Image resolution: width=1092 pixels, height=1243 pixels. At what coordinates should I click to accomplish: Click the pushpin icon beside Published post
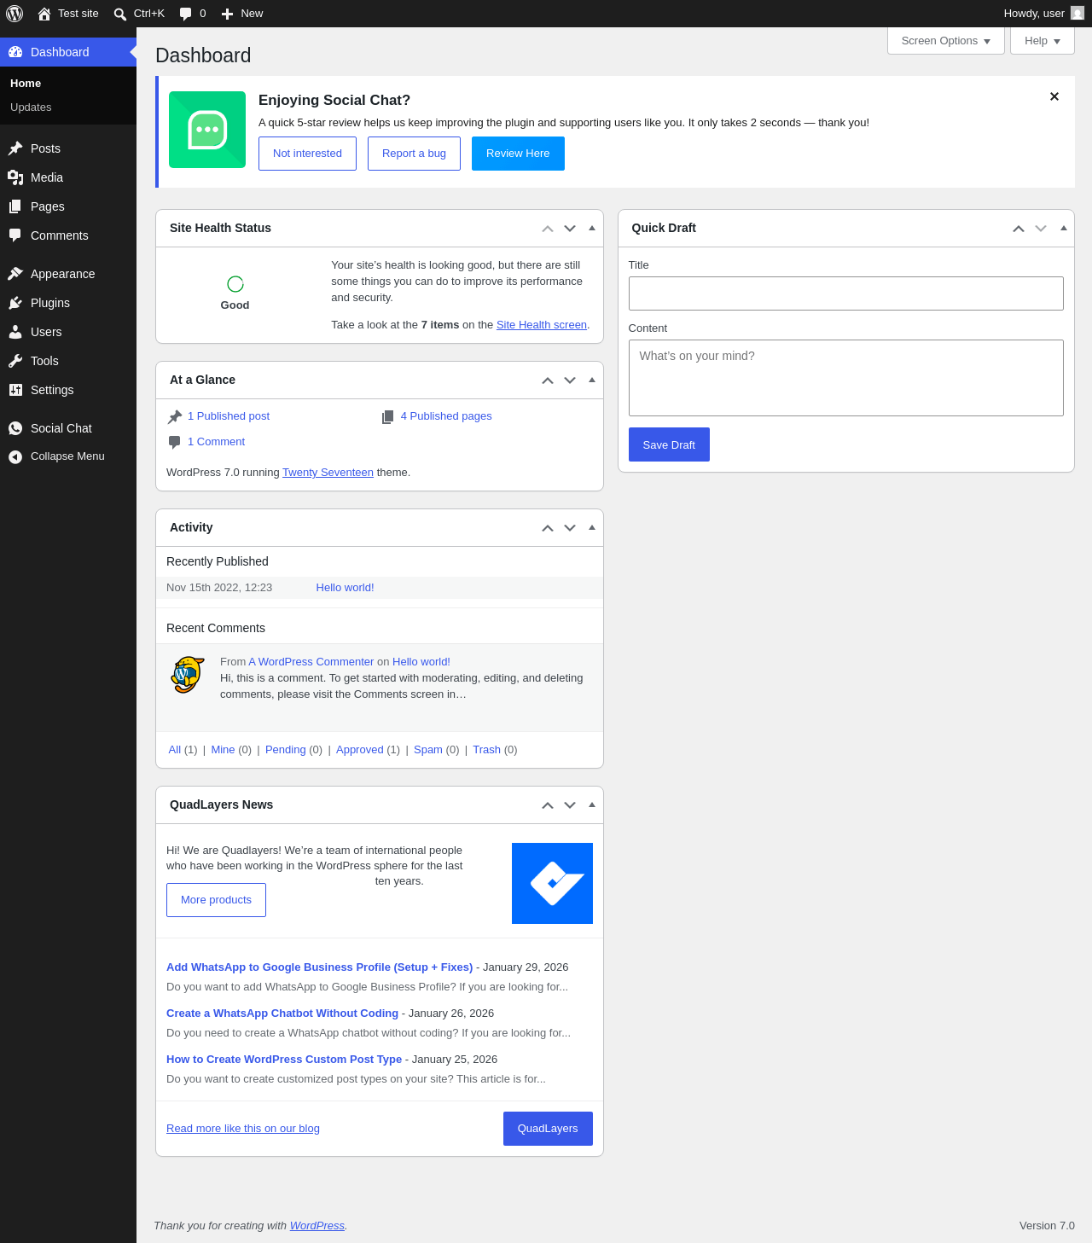pos(175,416)
